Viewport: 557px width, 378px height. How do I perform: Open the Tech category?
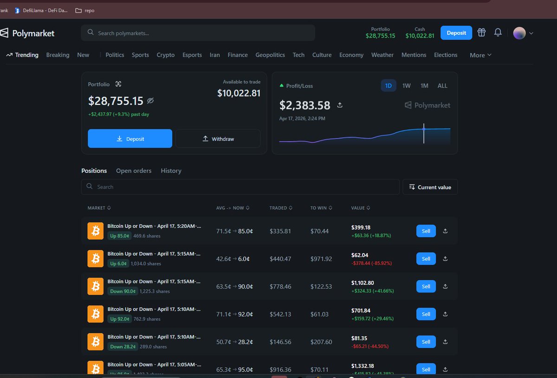(x=298, y=55)
